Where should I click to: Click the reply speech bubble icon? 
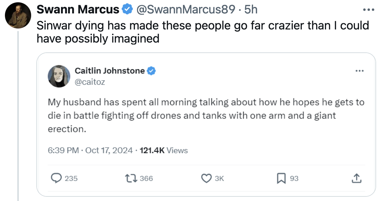tap(56, 178)
